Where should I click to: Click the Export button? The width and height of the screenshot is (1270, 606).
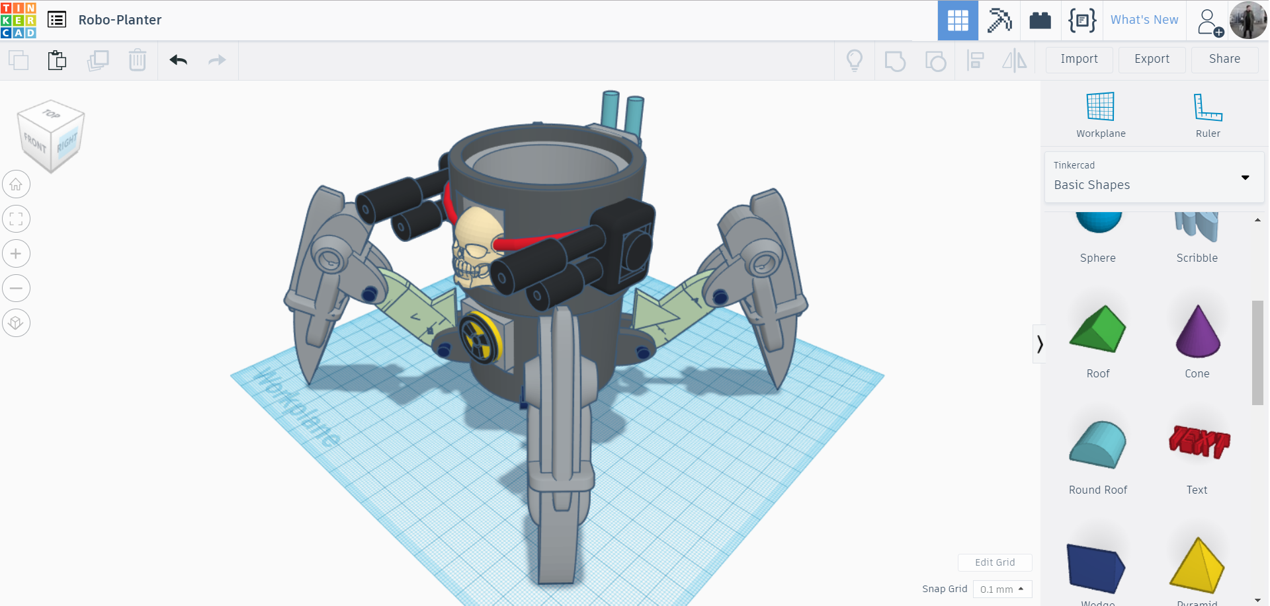click(x=1152, y=59)
